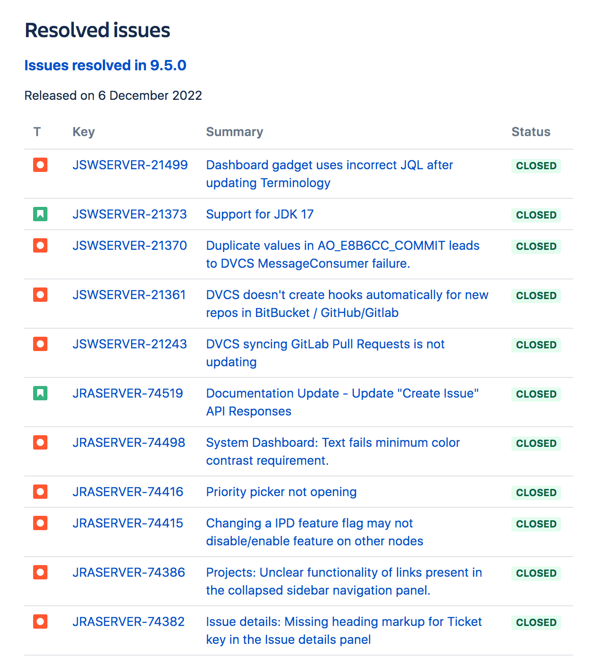This screenshot has height=660, width=596.
Task: Open Dashboard gadget uses incorrect JQL summary
Action: (329, 165)
